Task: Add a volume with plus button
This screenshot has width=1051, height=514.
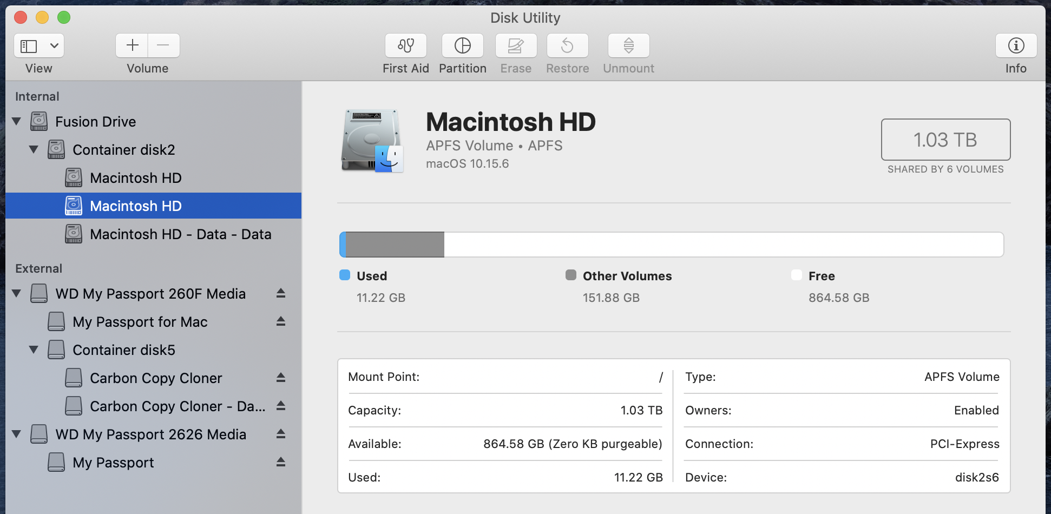Action: point(132,45)
